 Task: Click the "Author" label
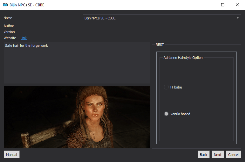pos(9,26)
